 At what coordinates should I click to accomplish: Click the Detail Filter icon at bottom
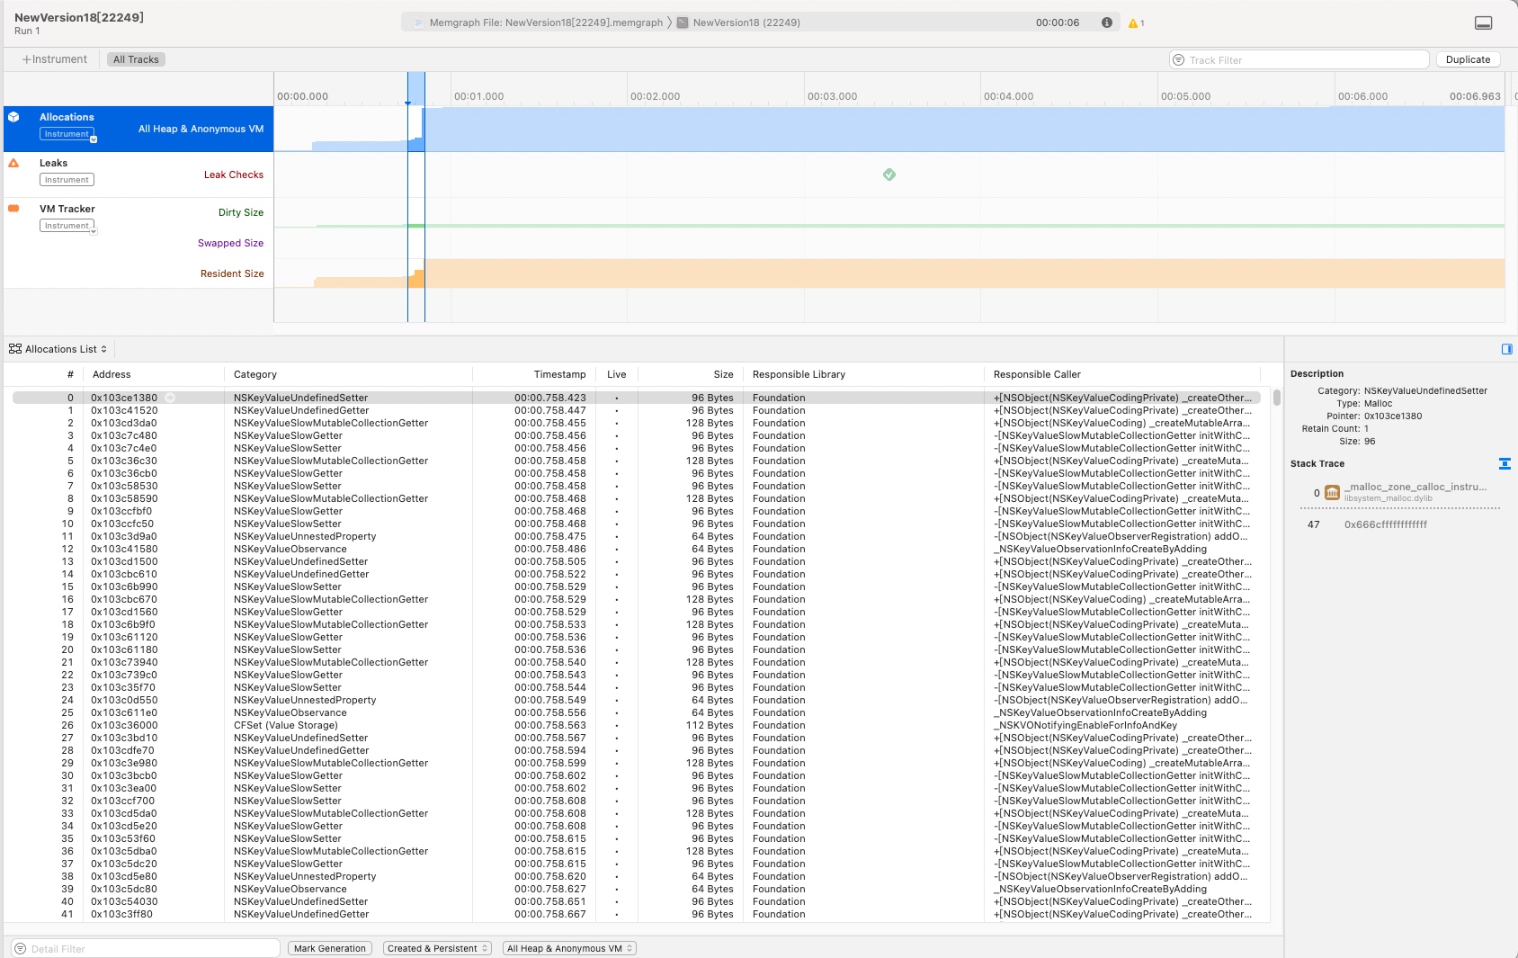point(21,948)
